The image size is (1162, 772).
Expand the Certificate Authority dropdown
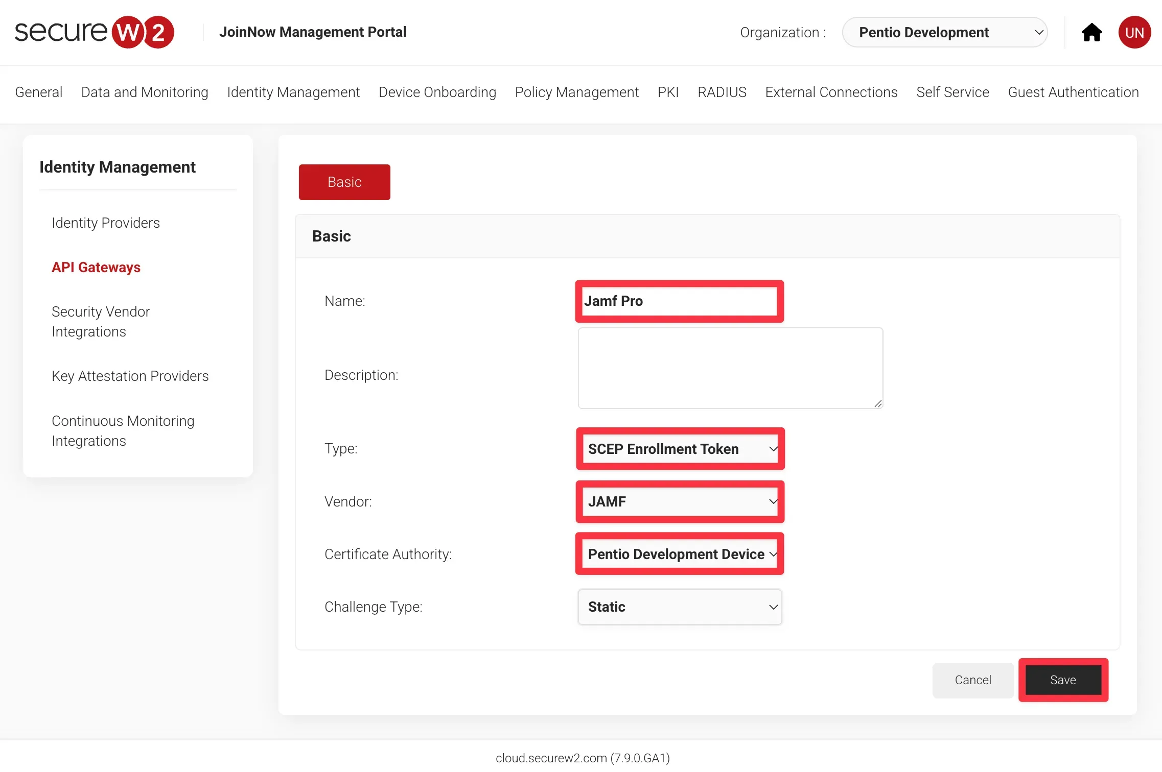coord(680,554)
